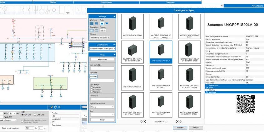Go to last results page arrow
This screenshot has width=264, height=132.
[180, 122]
